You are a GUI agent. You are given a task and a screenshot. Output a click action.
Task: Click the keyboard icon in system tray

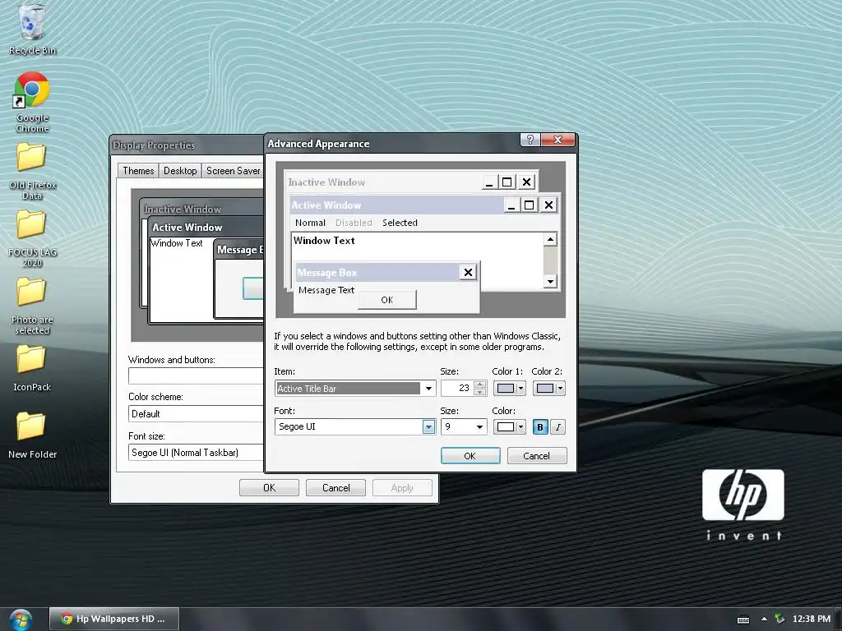(x=743, y=619)
